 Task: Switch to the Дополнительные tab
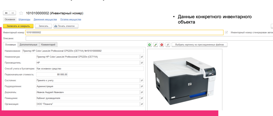[28, 45]
